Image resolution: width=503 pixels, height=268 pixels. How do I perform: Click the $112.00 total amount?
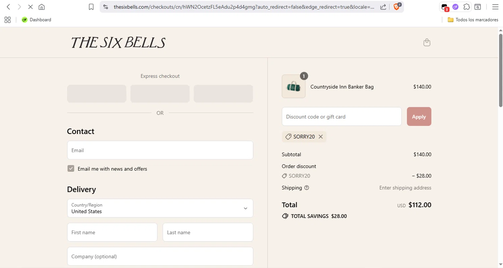click(x=420, y=205)
